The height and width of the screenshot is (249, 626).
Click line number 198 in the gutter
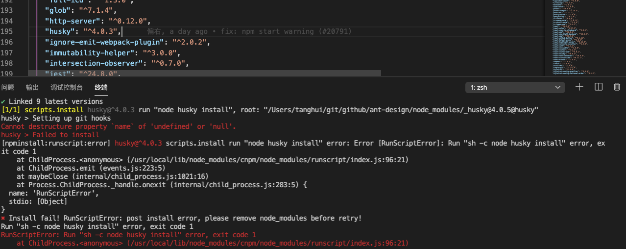click(x=7, y=63)
